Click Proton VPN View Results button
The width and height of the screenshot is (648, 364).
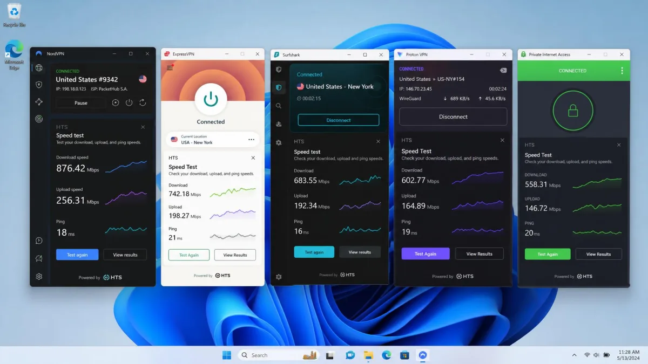(x=480, y=253)
